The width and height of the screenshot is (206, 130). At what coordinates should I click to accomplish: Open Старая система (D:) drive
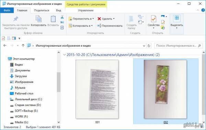[x=25, y=105]
